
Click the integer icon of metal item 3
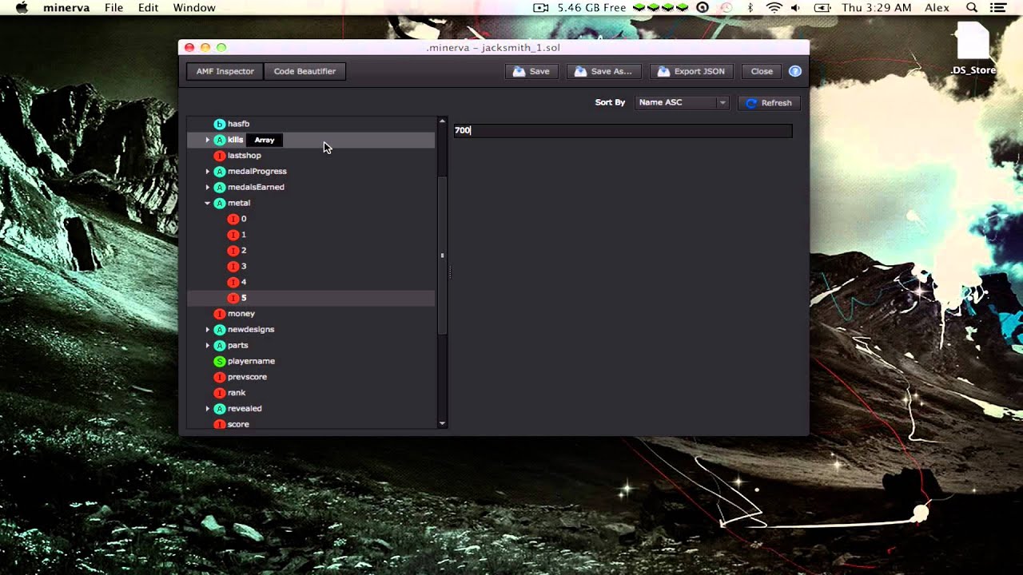pos(233,266)
